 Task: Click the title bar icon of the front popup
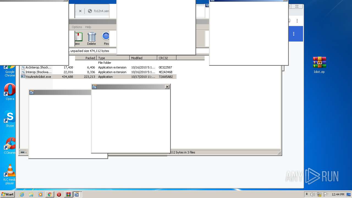tap(94, 87)
